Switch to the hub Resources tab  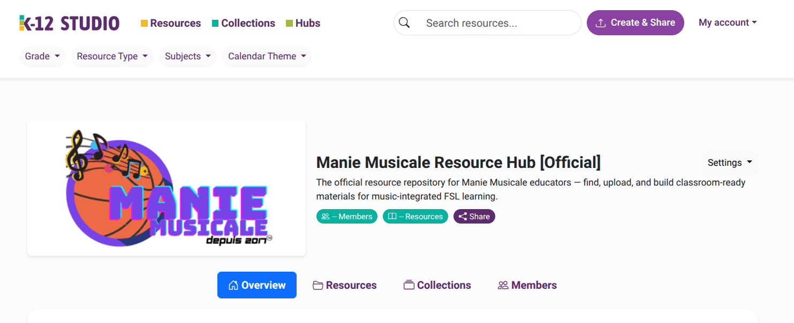tap(345, 285)
